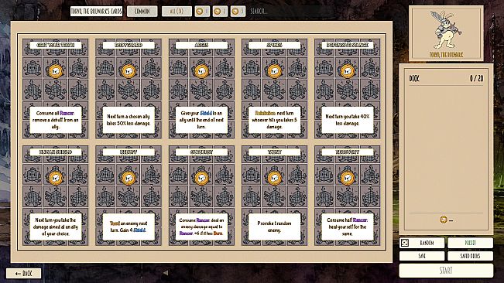Click the deck count 0 / 20
Viewport: 504px width, 283px height.
[x=476, y=78]
